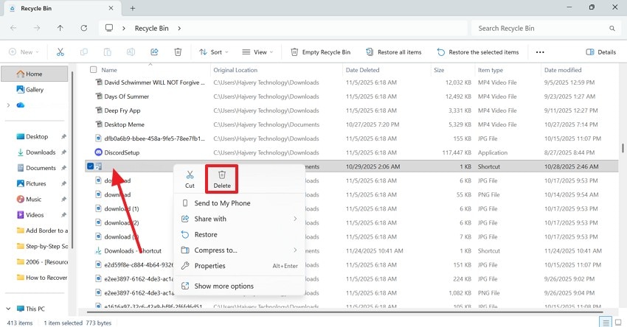This screenshot has width=627, height=327.
Task: Click Empty Recycle Bin button
Action: pyautogui.click(x=320, y=52)
